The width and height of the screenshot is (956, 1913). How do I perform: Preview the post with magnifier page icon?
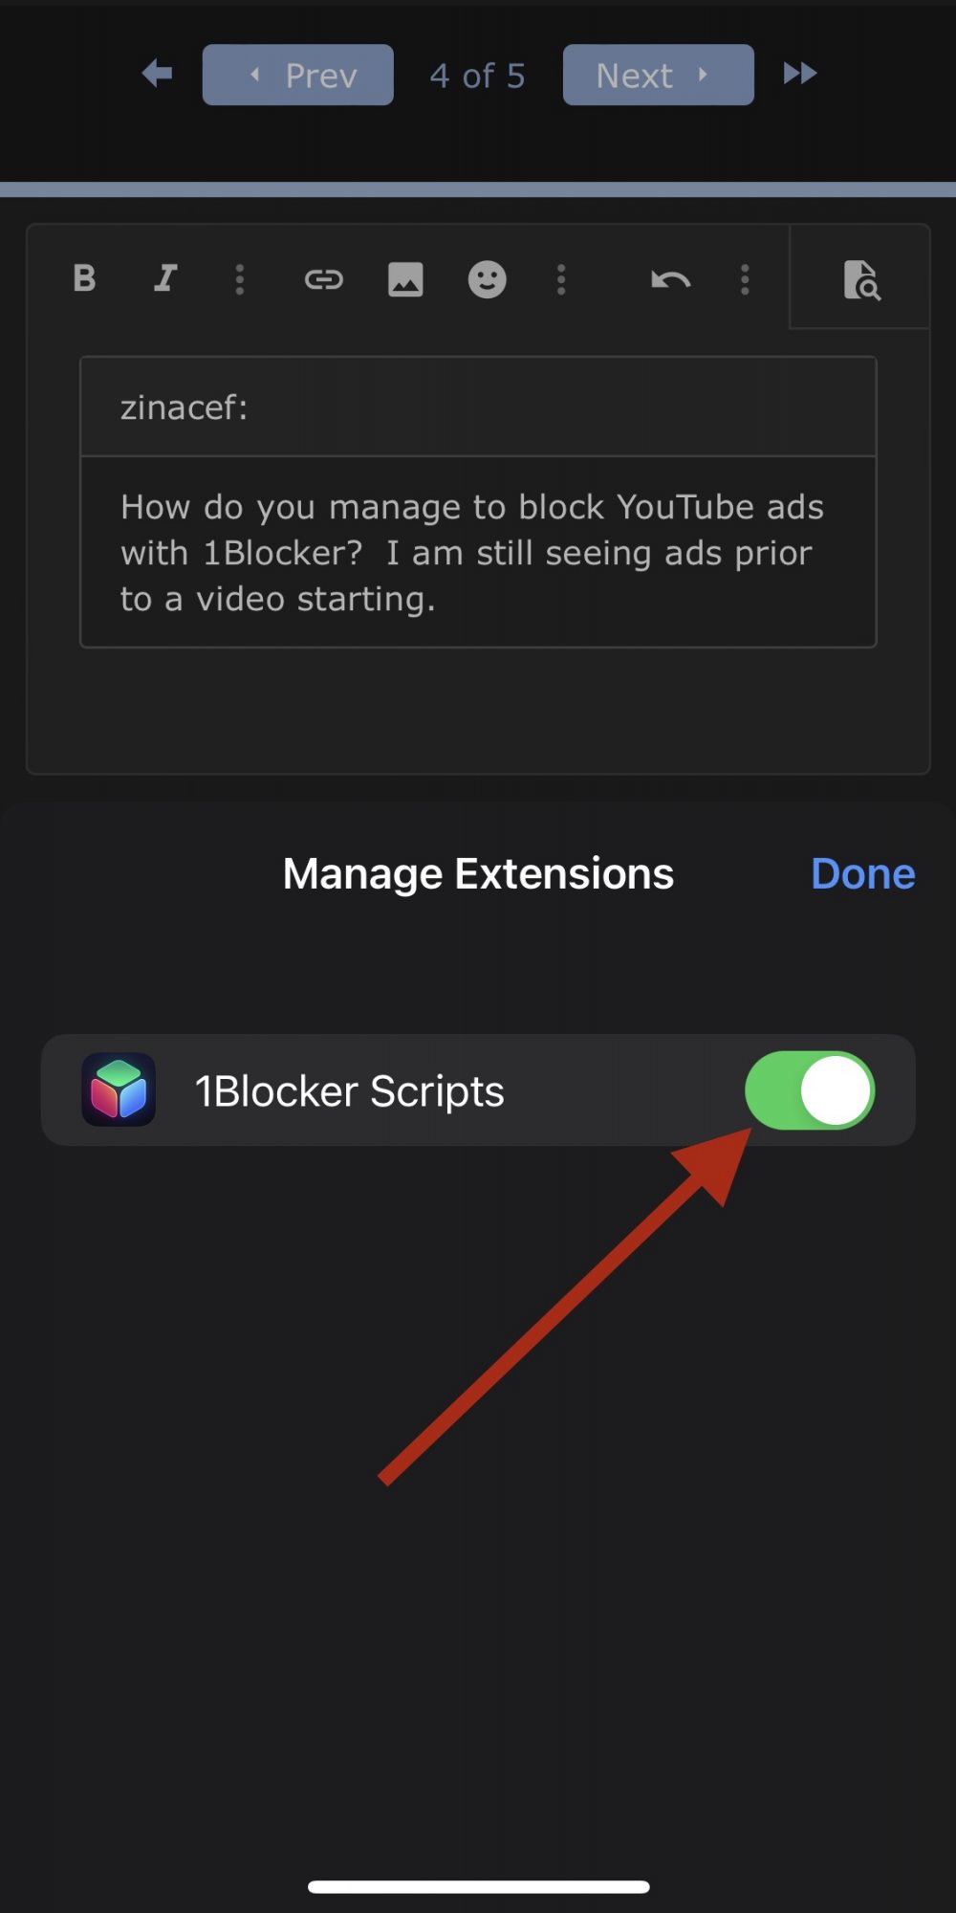pyautogui.click(x=860, y=279)
